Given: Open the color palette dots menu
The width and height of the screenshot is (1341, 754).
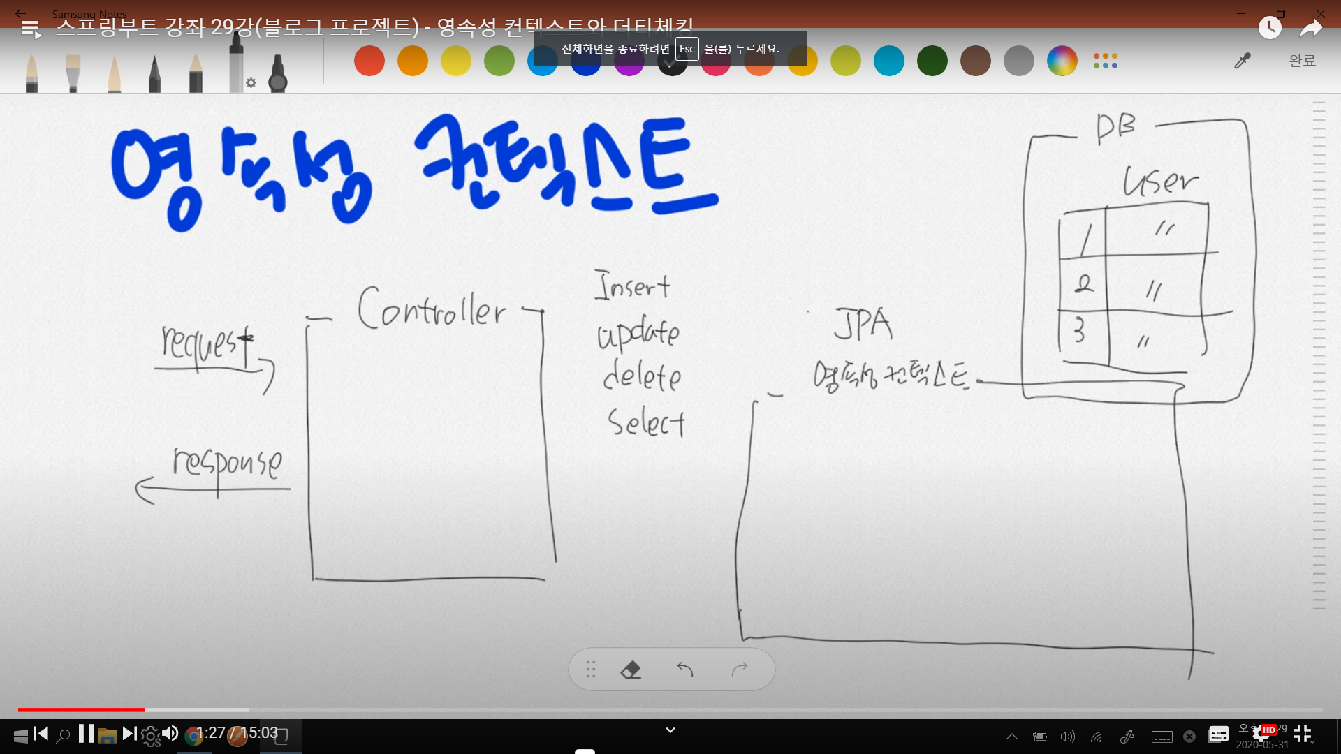Looking at the screenshot, I should click(1105, 61).
